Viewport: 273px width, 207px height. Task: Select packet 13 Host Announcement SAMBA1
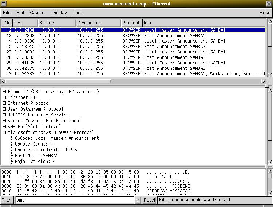coord(133,36)
